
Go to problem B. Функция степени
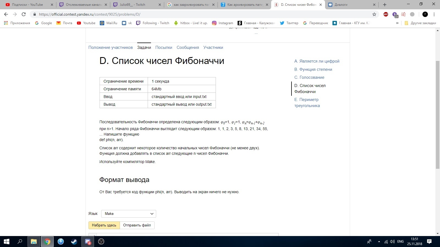click(x=313, y=69)
